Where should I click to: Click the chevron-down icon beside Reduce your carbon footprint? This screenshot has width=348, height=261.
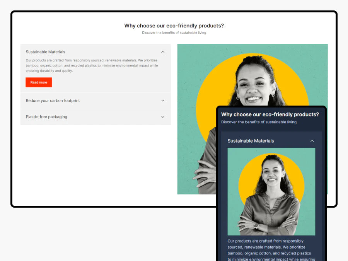click(163, 101)
